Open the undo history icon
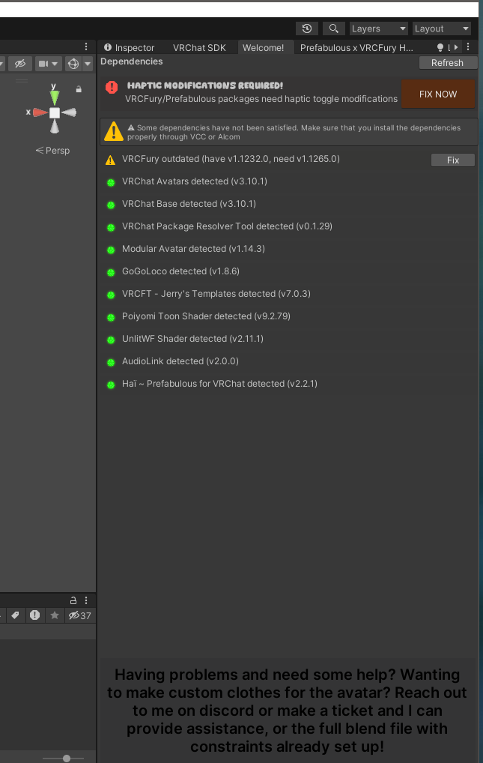The width and height of the screenshot is (483, 763). pos(306,28)
